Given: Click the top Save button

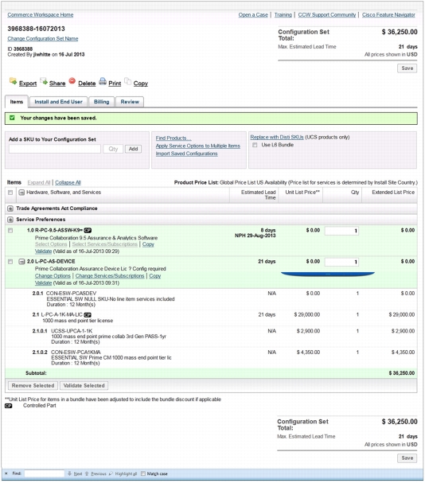Looking at the screenshot, I should [407, 68].
